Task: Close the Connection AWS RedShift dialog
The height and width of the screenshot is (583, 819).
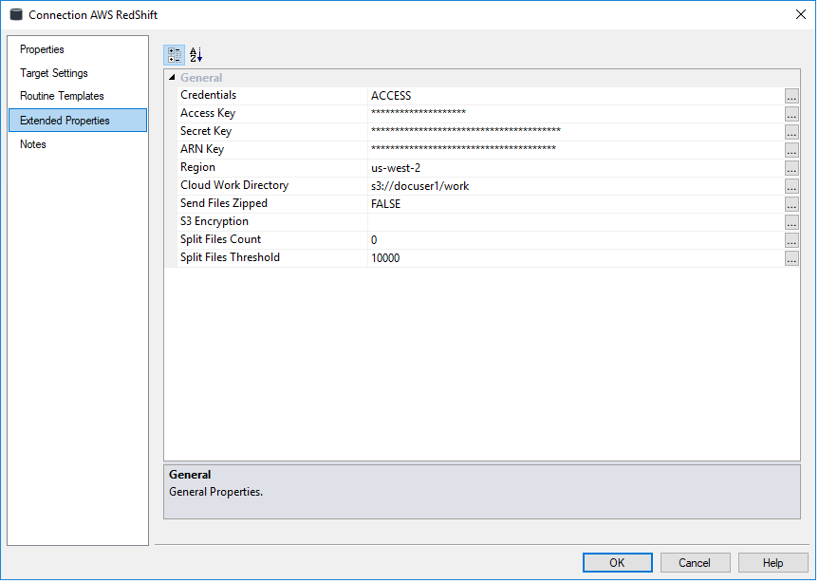Action: coord(801,14)
